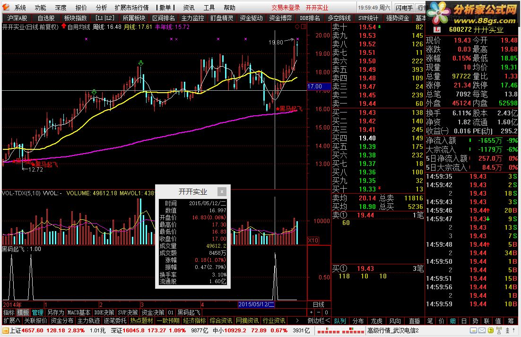Collapse the sidebar via 侧边栏<
This screenshot has height=337, width=521.
(319, 321)
